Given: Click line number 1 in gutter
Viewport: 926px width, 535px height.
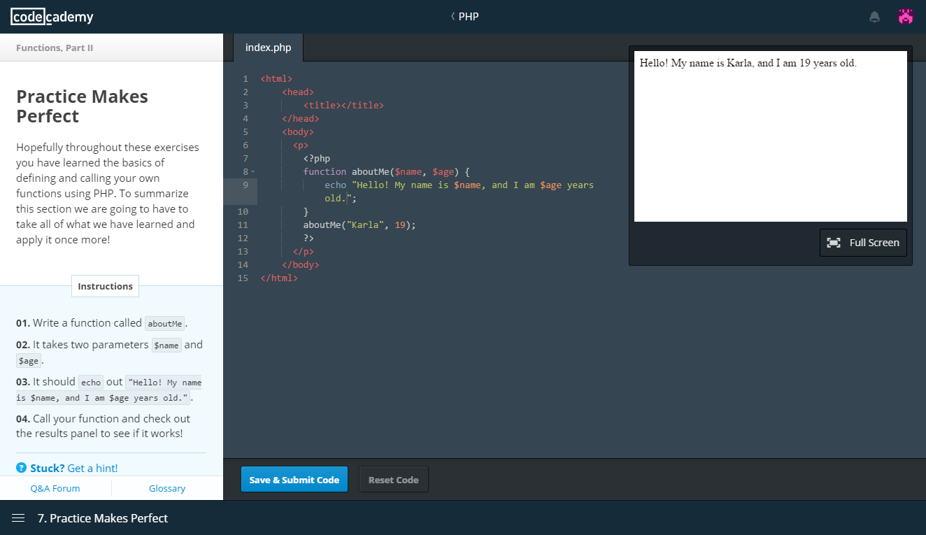Looking at the screenshot, I should click(245, 78).
